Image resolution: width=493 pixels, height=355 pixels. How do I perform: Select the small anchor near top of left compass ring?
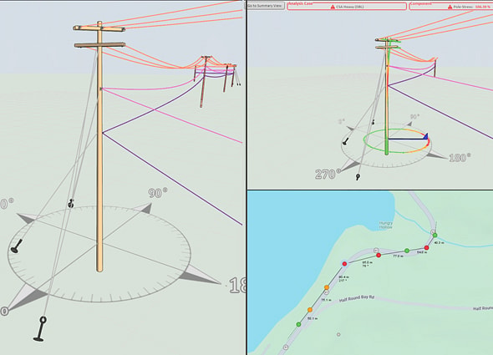tap(71, 204)
